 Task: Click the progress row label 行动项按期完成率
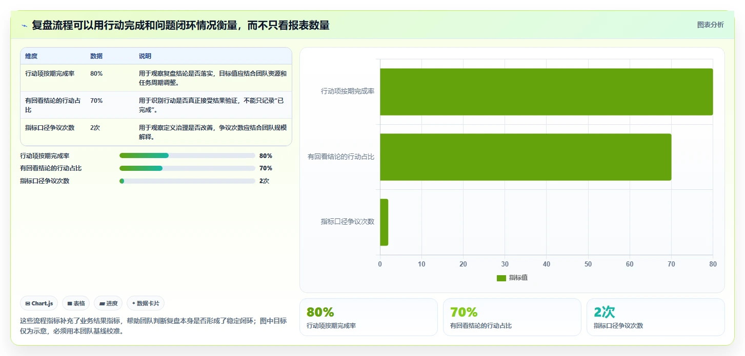pos(45,155)
